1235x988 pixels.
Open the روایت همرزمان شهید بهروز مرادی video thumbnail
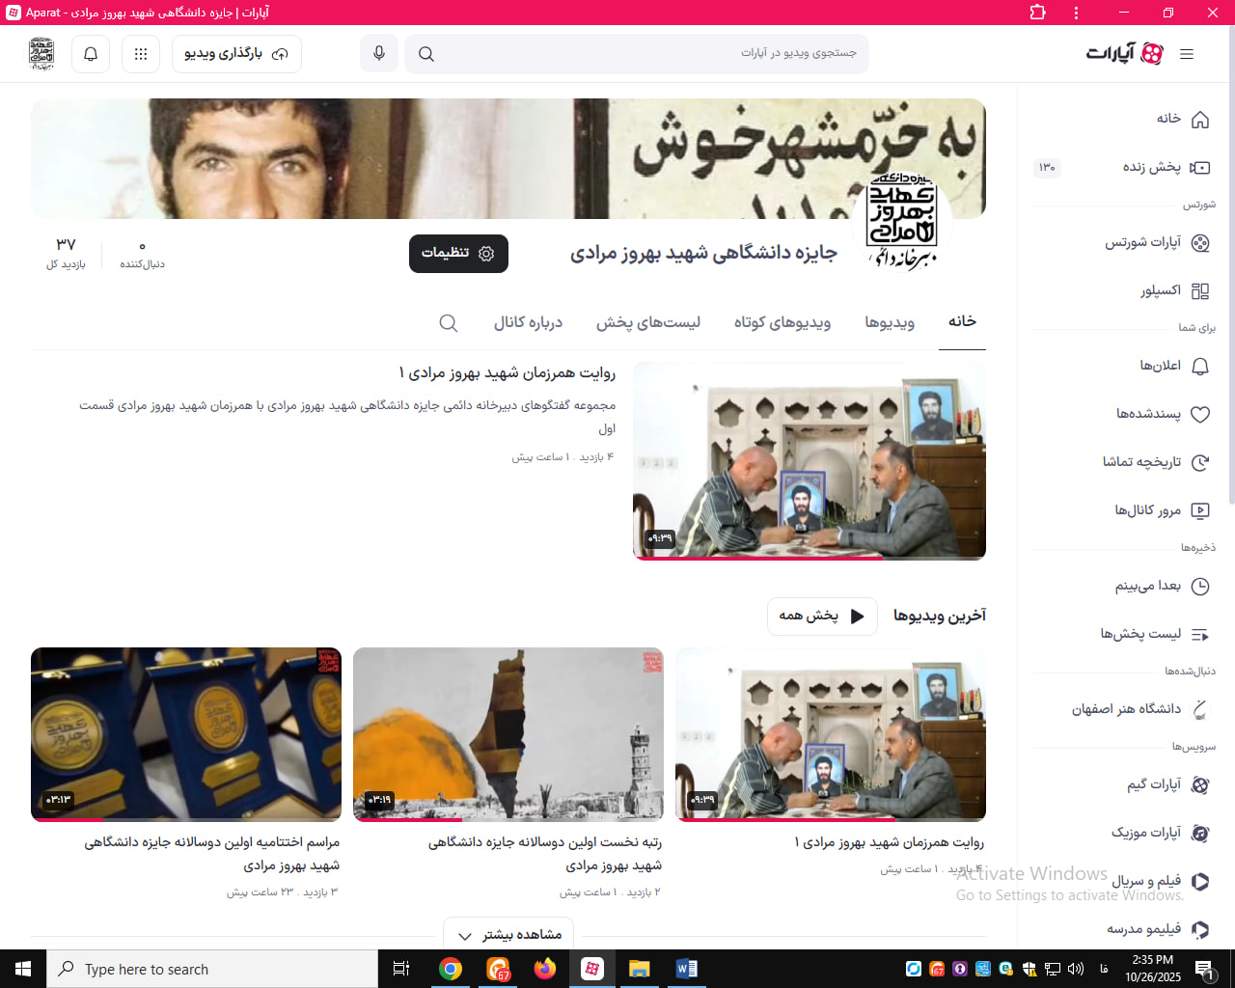(810, 460)
